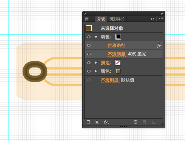Expand the 描边 stroke attributes
The image size is (185, 141).
tap(96, 63)
